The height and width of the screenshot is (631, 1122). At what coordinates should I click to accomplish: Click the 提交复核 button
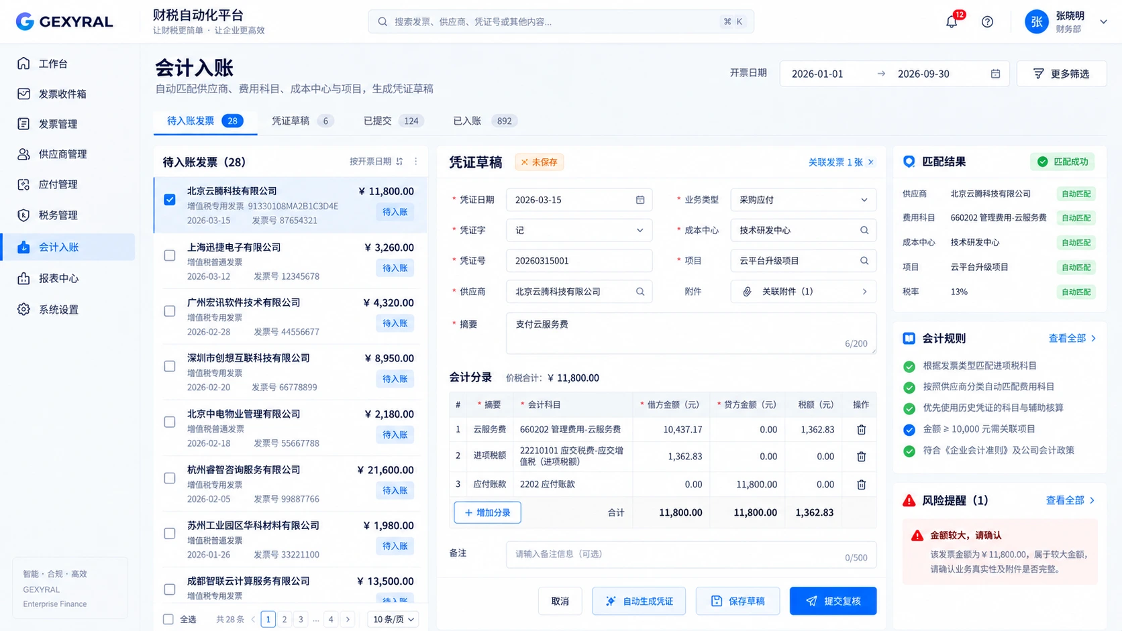click(x=833, y=601)
